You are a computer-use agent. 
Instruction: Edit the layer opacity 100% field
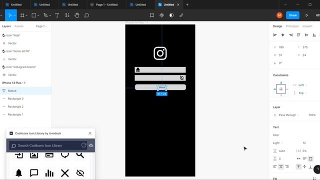tap(312, 115)
